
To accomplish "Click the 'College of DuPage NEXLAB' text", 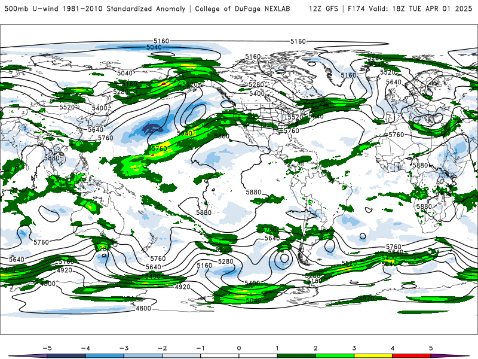I will [x=243, y=8].
